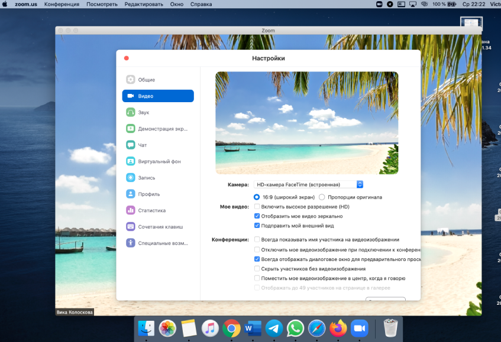Open Microsoft Word from the Dock
This screenshot has height=342, width=501.
253,328
